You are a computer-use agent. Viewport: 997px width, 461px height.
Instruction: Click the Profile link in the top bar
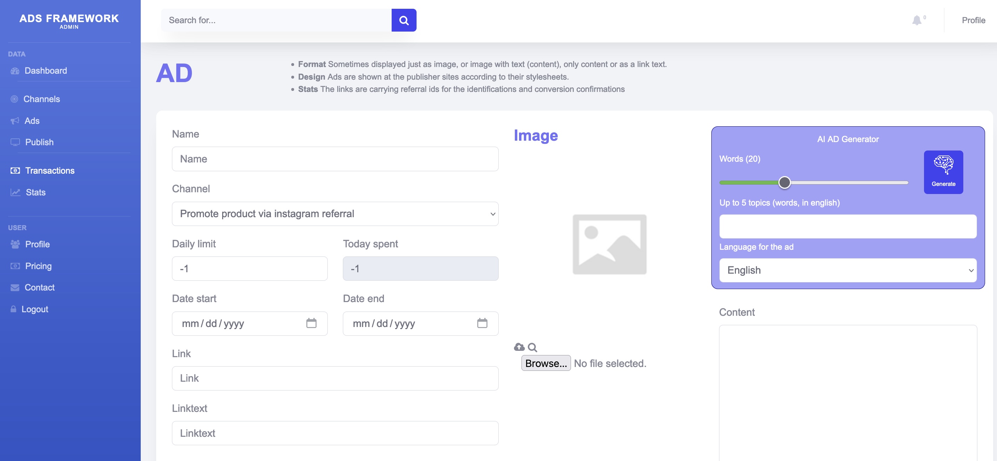tap(973, 20)
